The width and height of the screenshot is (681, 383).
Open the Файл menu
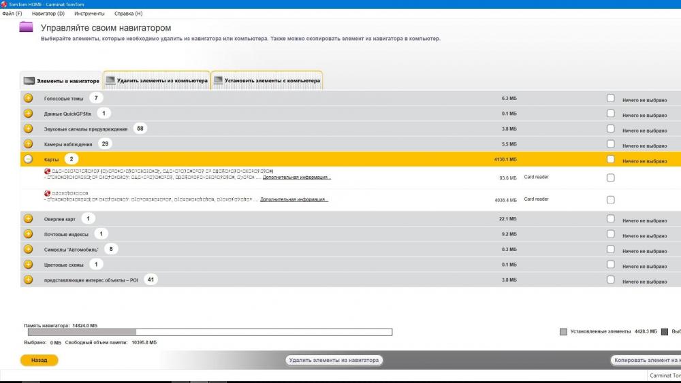coord(12,14)
